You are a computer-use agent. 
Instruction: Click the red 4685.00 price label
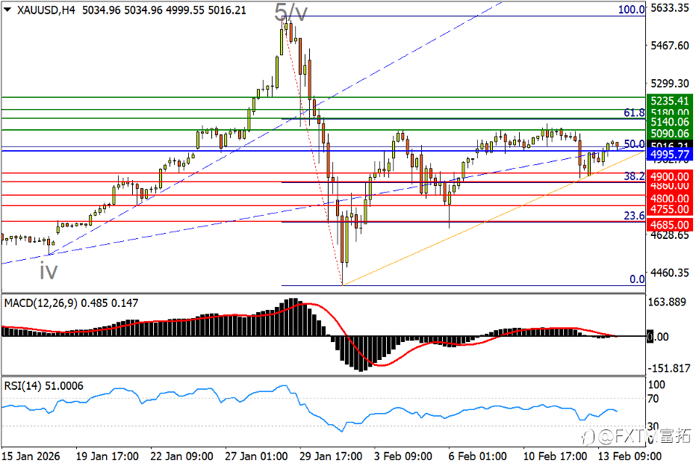point(669,225)
